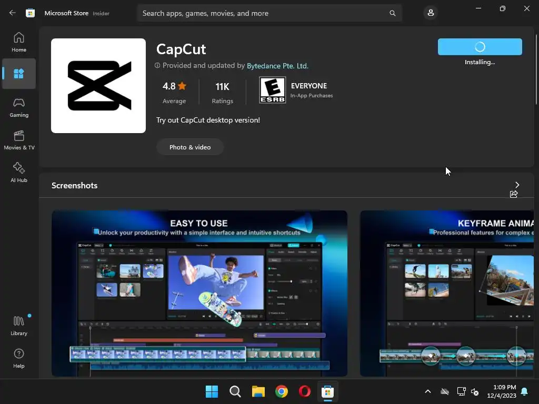Click In-App Purchases text
The image size is (539, 404).
[312, 96]
